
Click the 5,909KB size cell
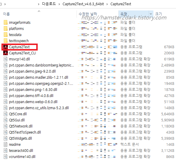point(168,120)
